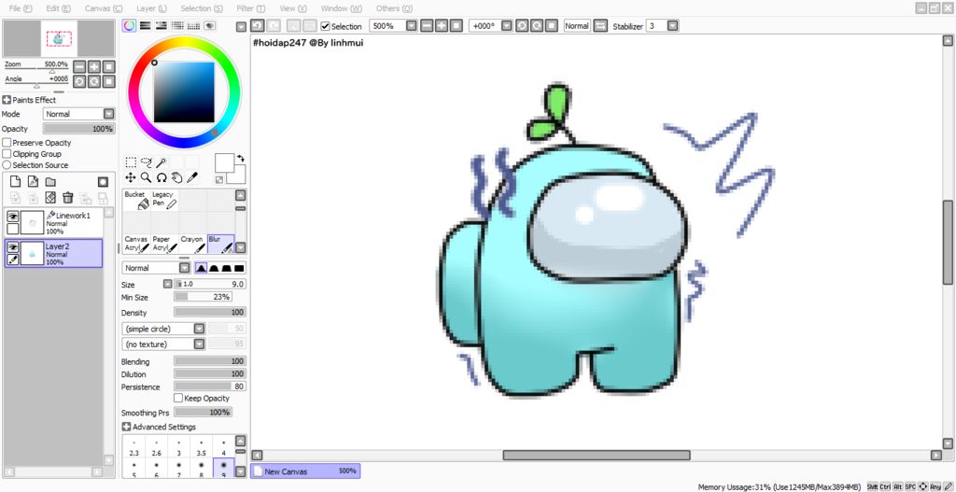
Task: Delete the selected layer with trash icon
Action: [67, 198]
